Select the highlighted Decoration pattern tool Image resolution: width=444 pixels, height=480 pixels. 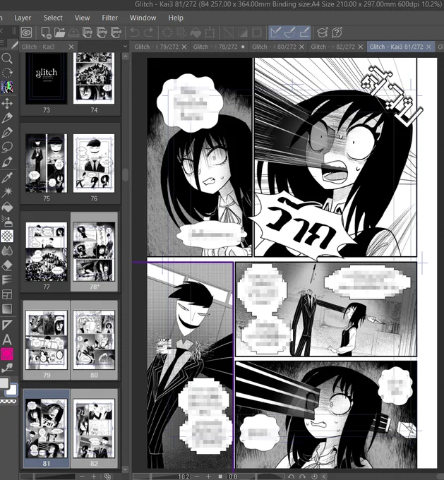click(7, 236)
